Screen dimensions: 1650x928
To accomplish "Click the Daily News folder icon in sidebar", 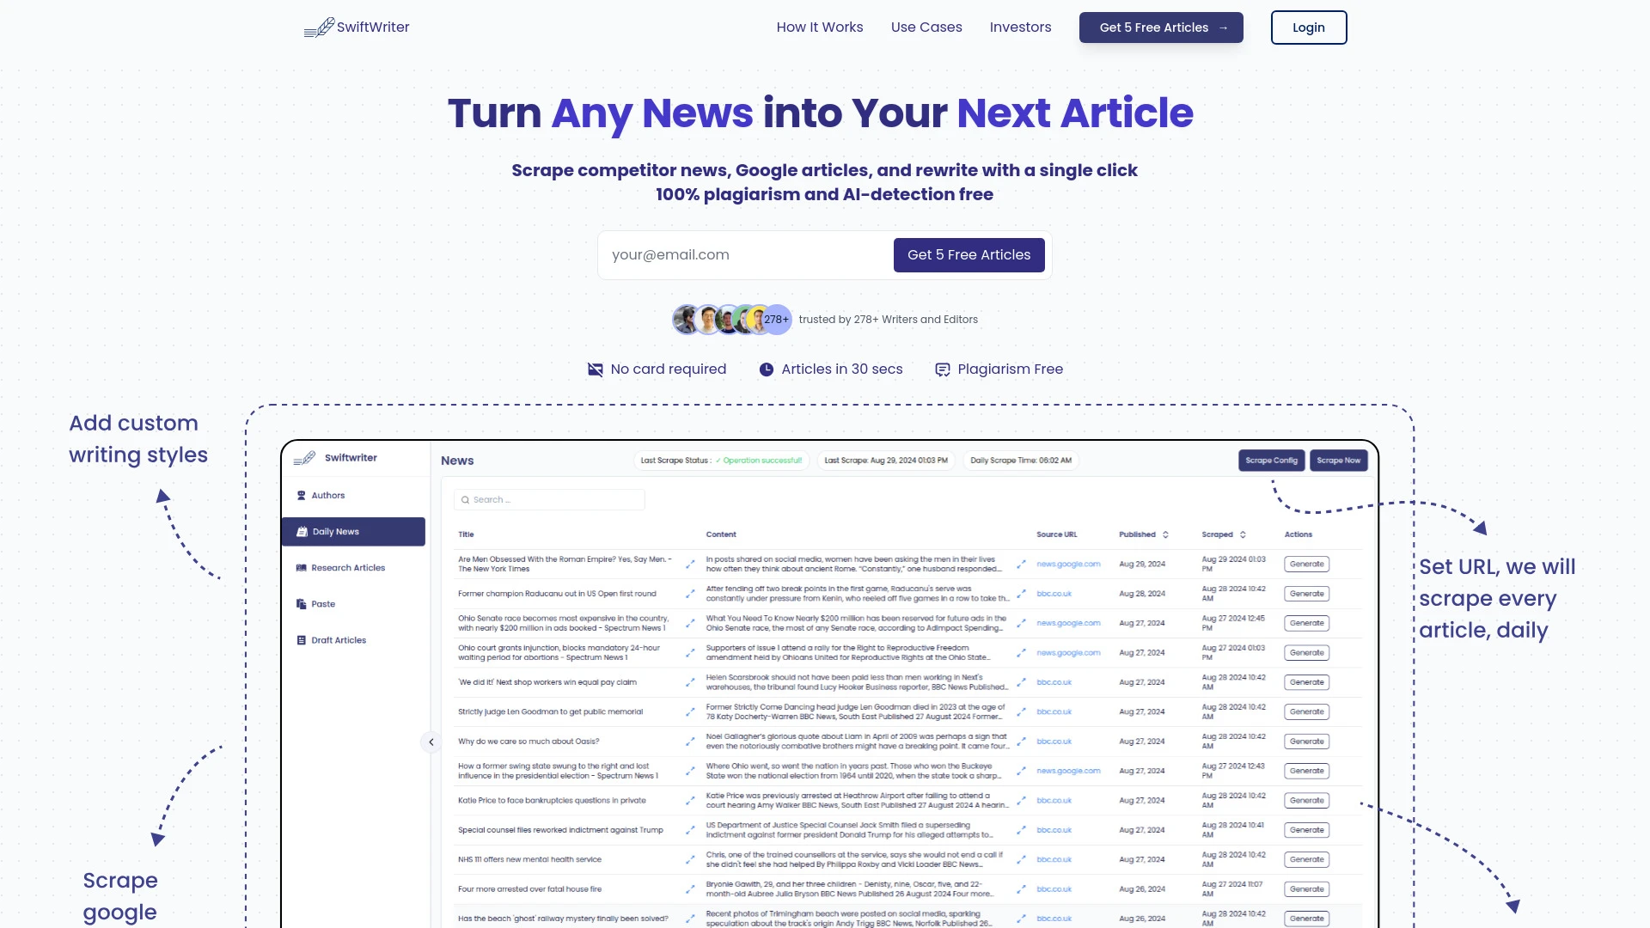I will (302, 531).
